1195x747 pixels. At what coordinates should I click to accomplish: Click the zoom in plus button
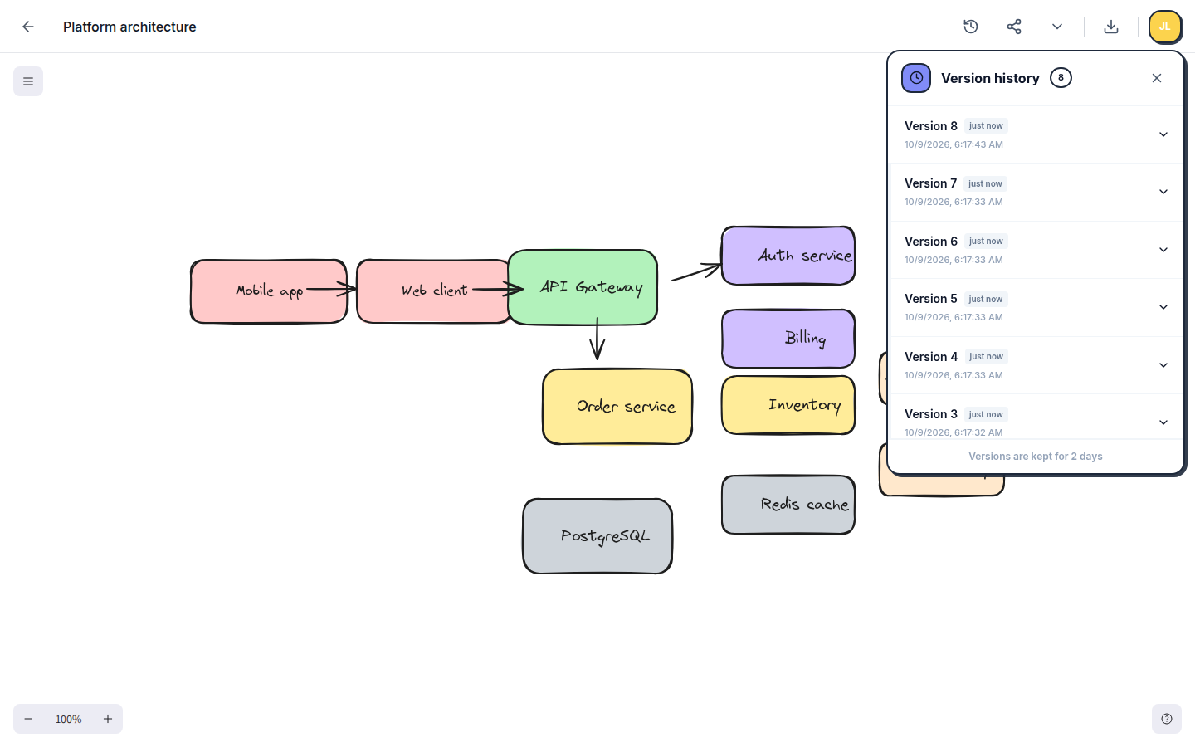108,719
